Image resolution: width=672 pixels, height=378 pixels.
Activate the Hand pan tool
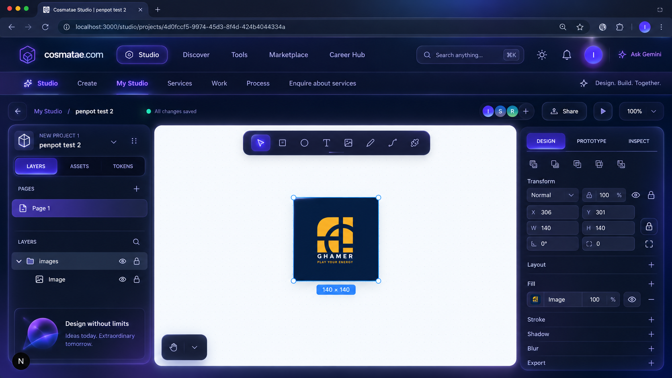coord(173,347)
